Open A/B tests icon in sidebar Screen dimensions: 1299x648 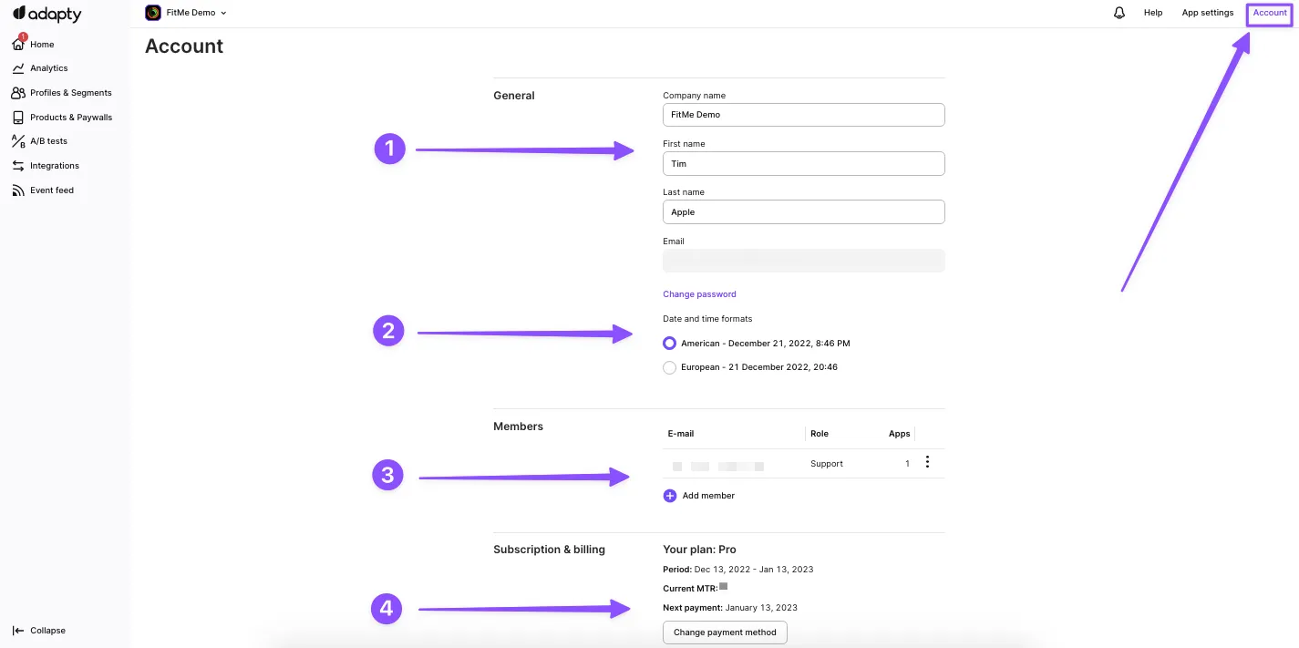[18, 141]
